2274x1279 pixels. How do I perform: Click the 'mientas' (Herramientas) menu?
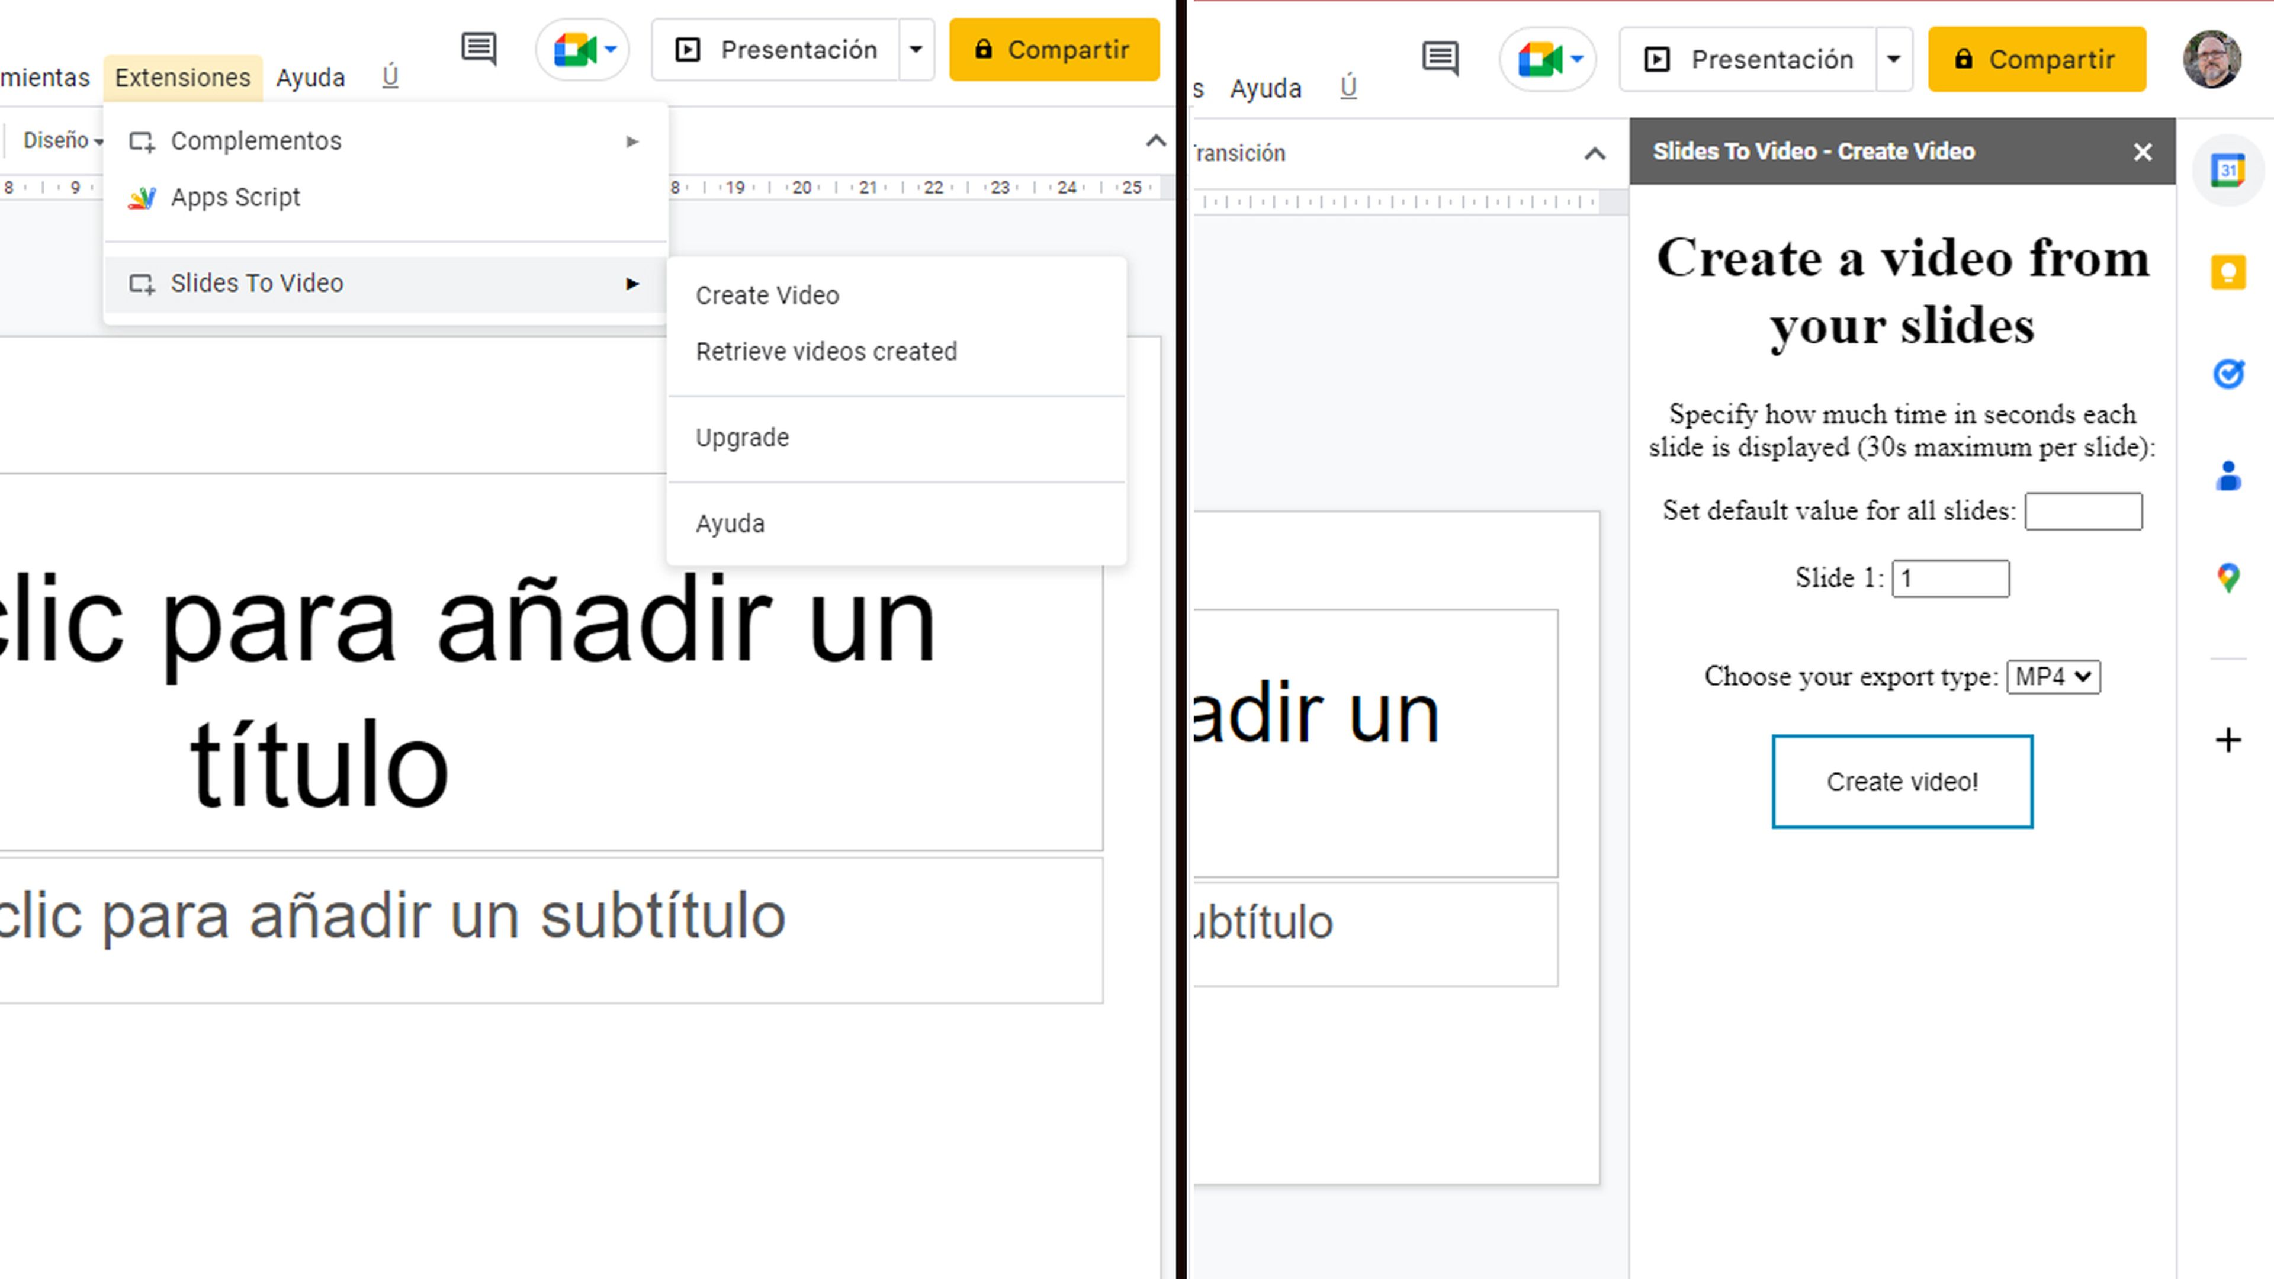pyautogui.click(x=44, y=78)
